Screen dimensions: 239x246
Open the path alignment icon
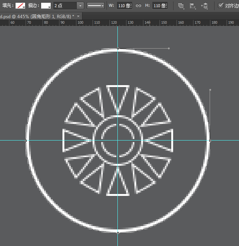pos(193,6)
